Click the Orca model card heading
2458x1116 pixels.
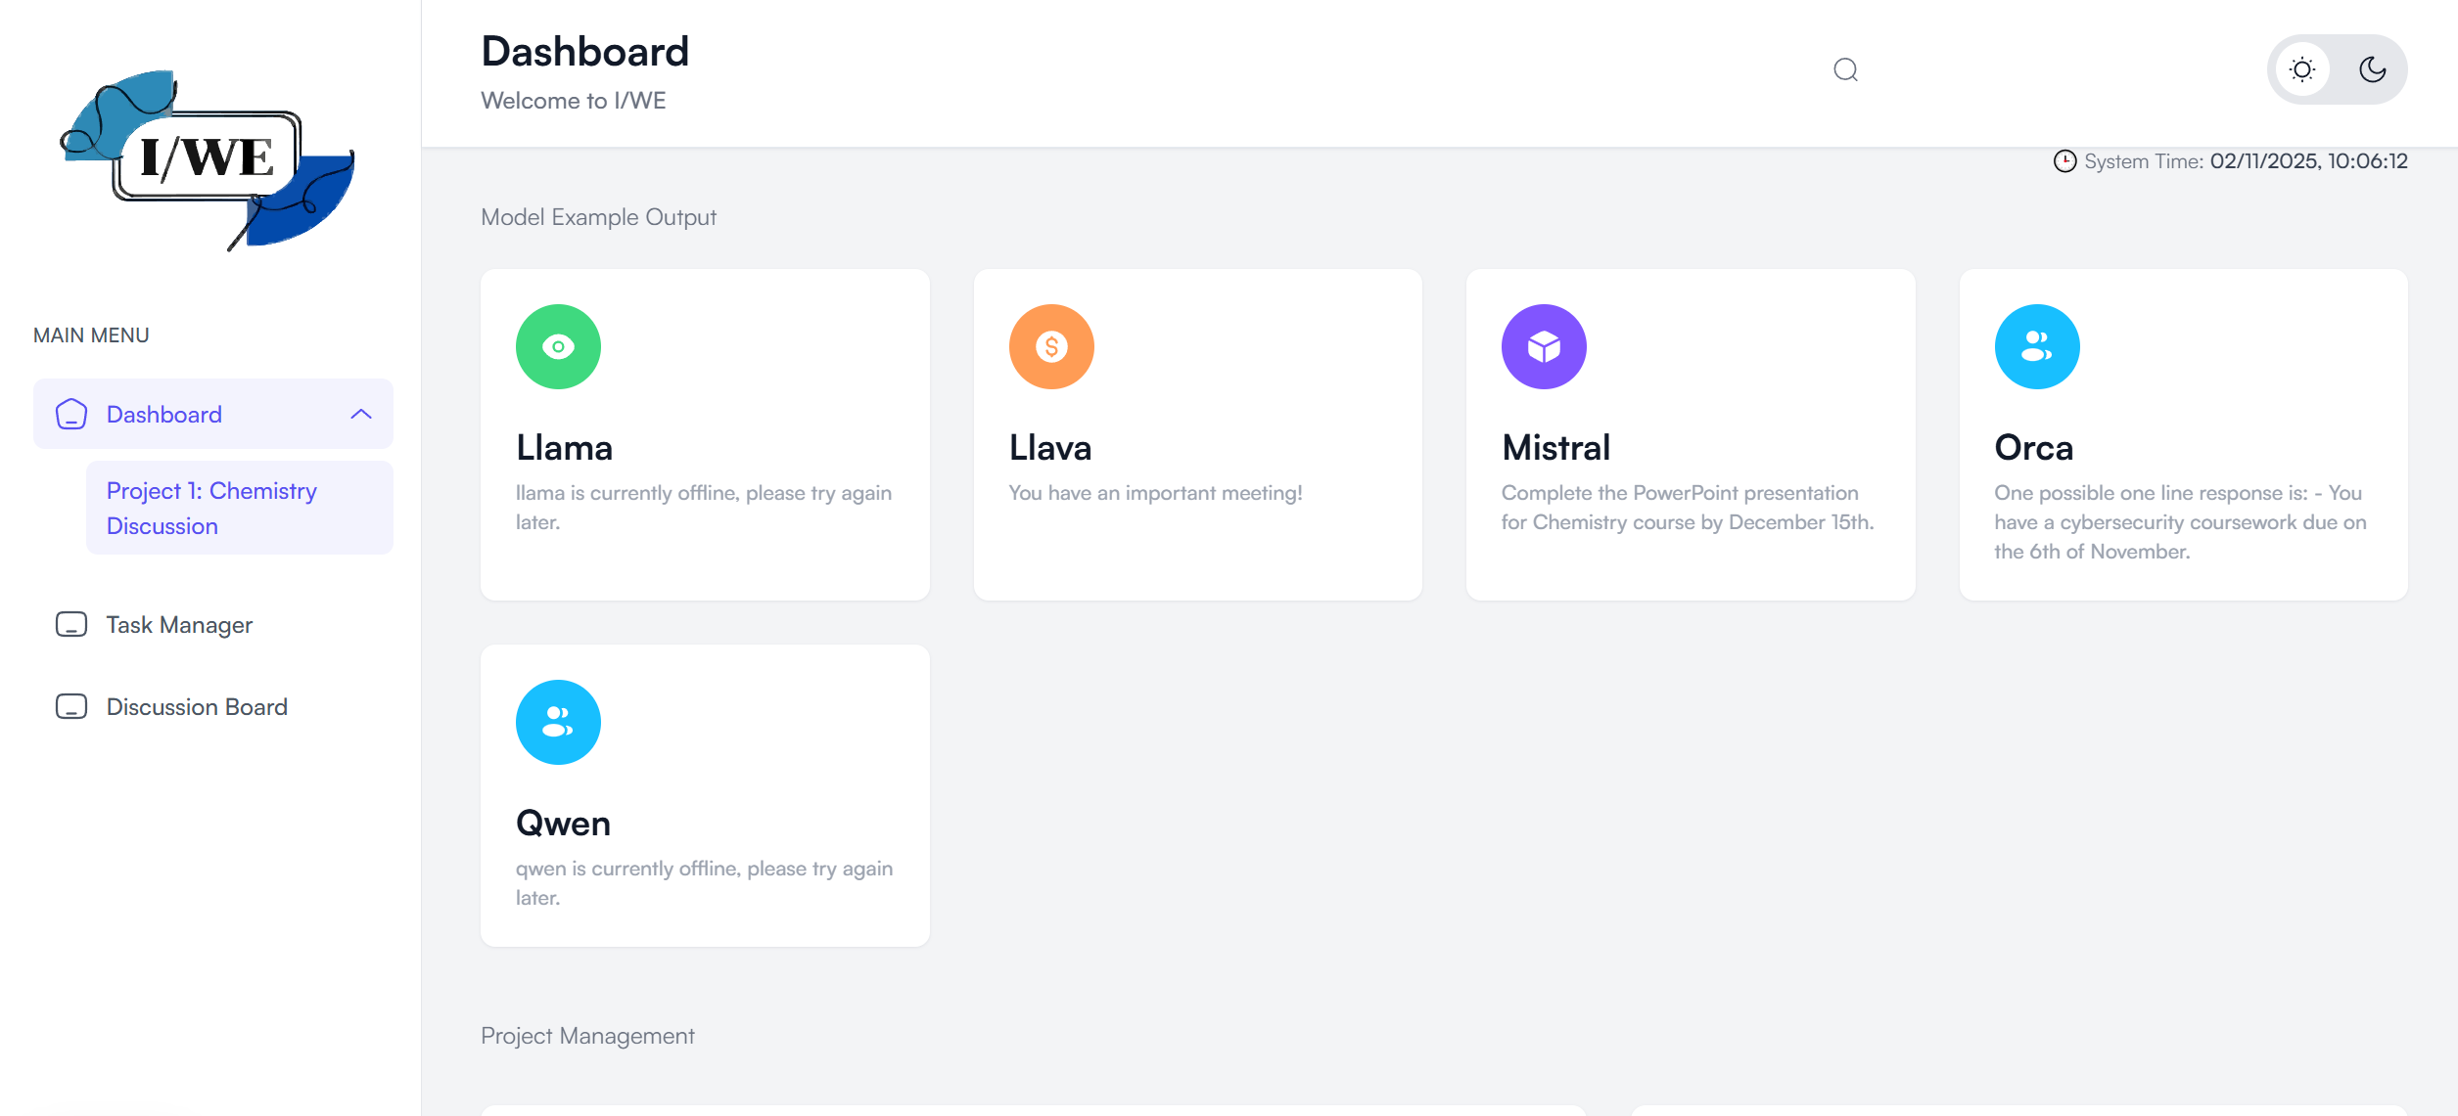point(2033,447)
